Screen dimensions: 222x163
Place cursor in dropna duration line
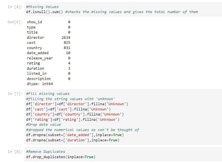[73, 140]
